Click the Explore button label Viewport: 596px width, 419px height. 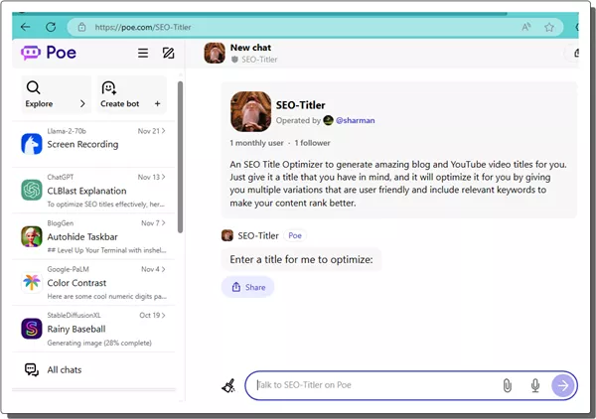39,103
